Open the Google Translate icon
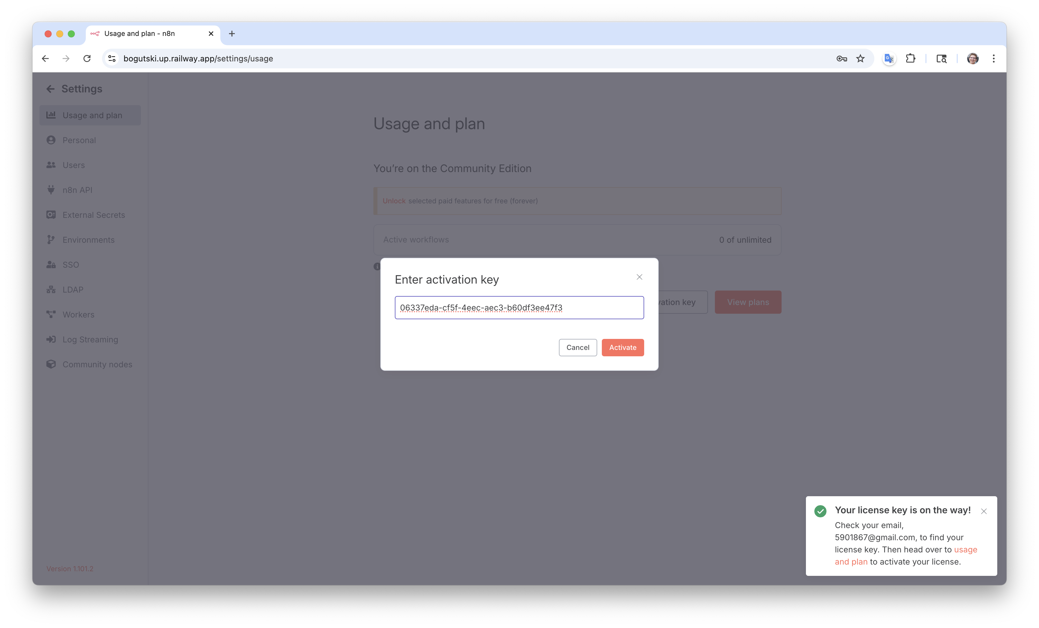The width and height of the screenshot is (1039, 628). pyautogui.click(x=889, y=59)
